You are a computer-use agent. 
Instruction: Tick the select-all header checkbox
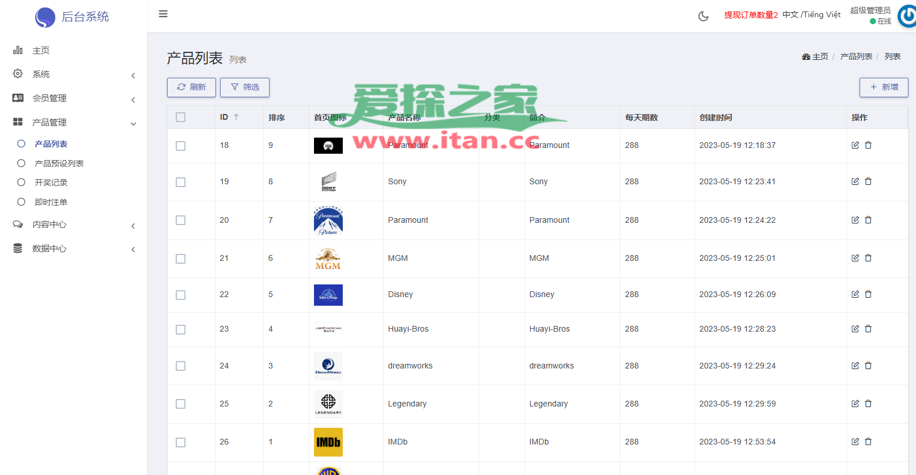point(181,117)
